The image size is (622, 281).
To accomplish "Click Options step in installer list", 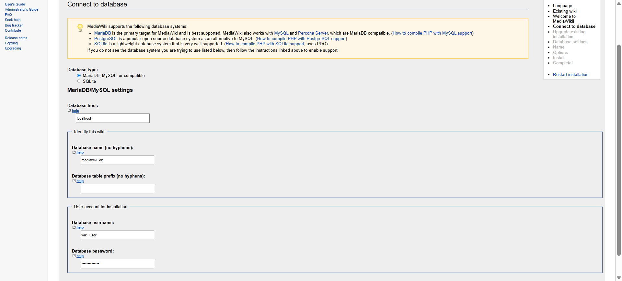I will coord(560,52).
